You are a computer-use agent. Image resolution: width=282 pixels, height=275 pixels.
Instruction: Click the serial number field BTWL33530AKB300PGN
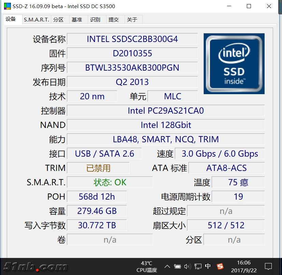(x=132, y=68)
